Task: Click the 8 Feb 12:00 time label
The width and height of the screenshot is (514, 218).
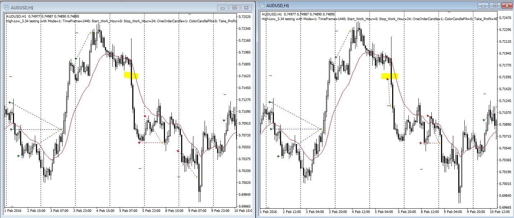Action: coord(429,212)
